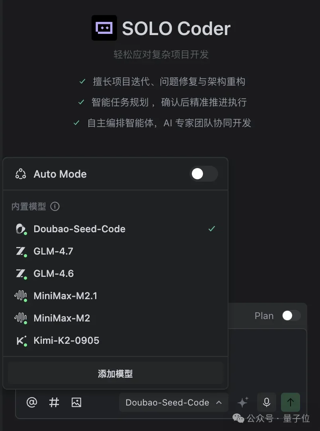Image resolution: width=320 pixels, height=431 pixels.
Task: Click the Doubao-Seed-Code model icon
Action: (x=21, y=229)
